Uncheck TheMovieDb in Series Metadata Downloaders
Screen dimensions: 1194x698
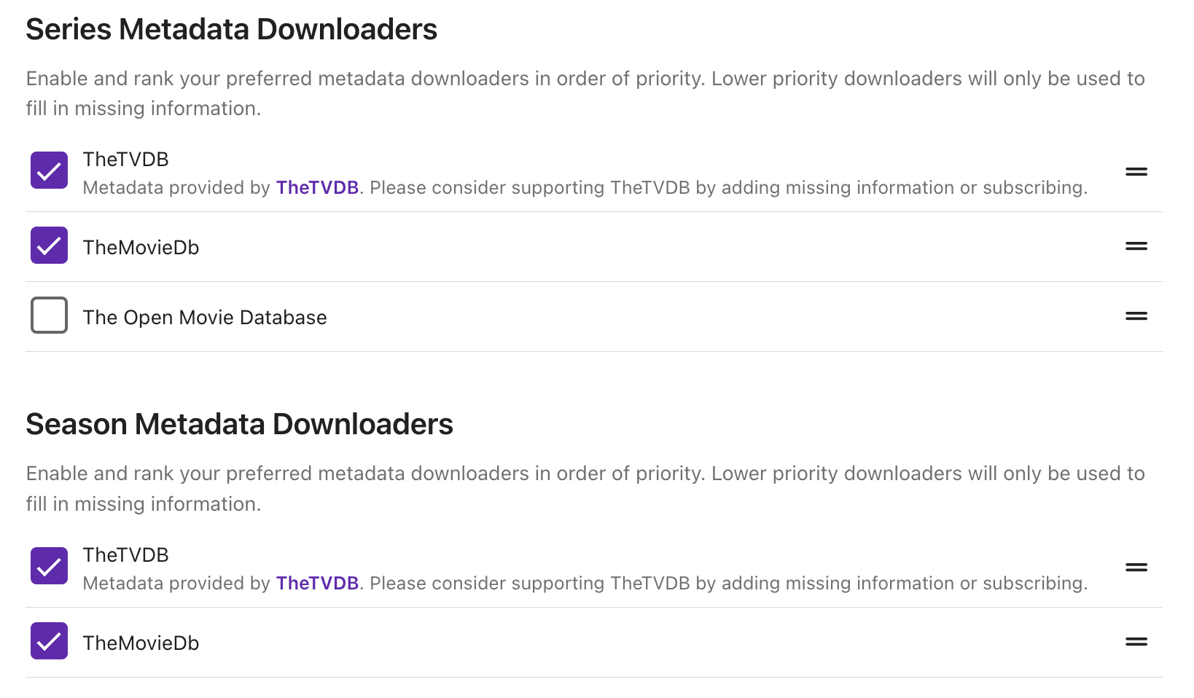tap(49, 246)
